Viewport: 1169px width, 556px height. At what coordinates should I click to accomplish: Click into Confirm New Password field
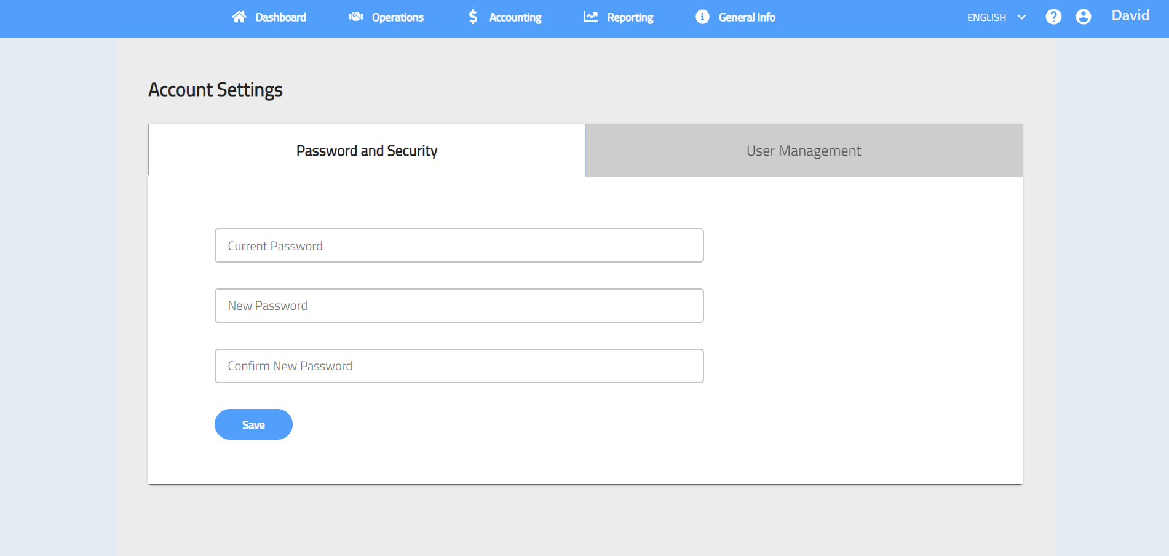(x=459, y=366)
